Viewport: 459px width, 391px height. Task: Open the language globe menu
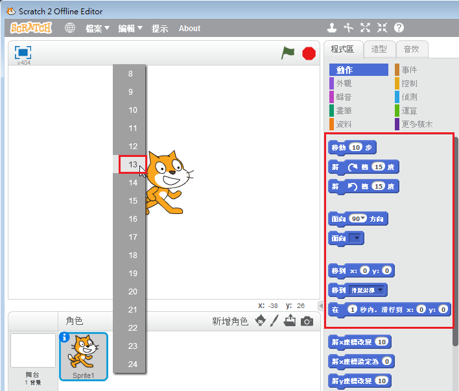coord(70,28)
